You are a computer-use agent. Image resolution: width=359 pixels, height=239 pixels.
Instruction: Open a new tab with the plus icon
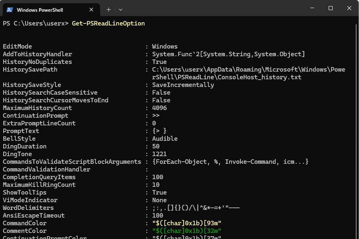(x=108, y=9)
